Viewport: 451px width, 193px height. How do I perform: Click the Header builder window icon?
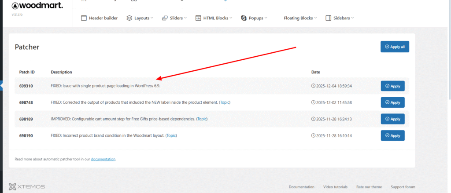point(84,18)
